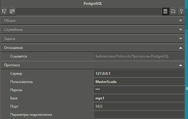
Task: Click the Ссылается property label
Action: [x=19, y=56]
